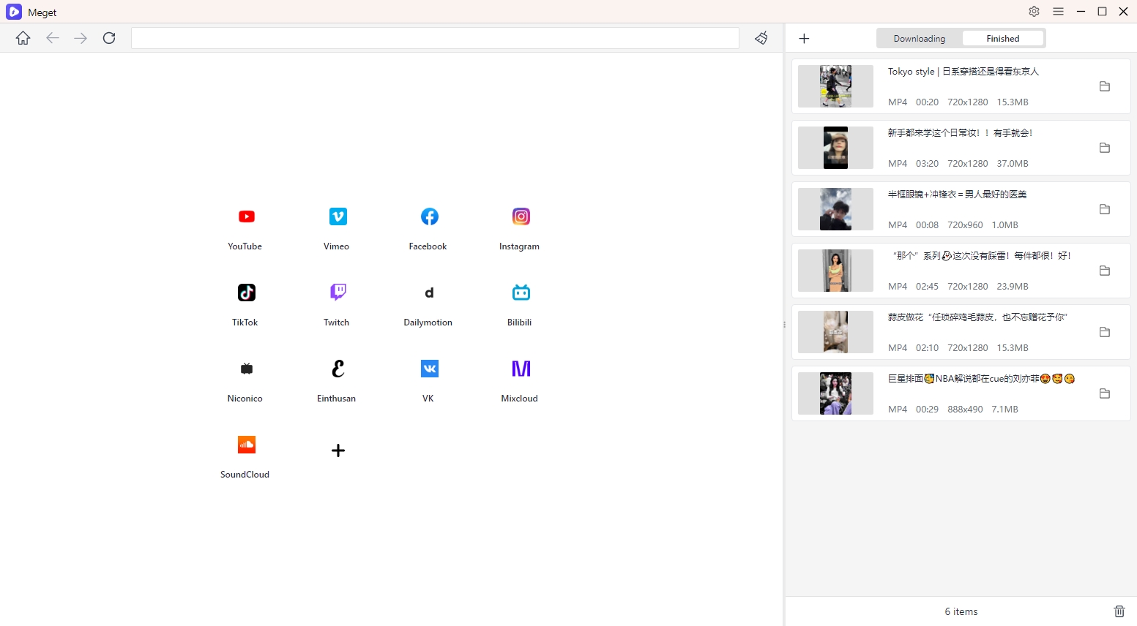Switch to the Downloading tab

click(920, 39)
